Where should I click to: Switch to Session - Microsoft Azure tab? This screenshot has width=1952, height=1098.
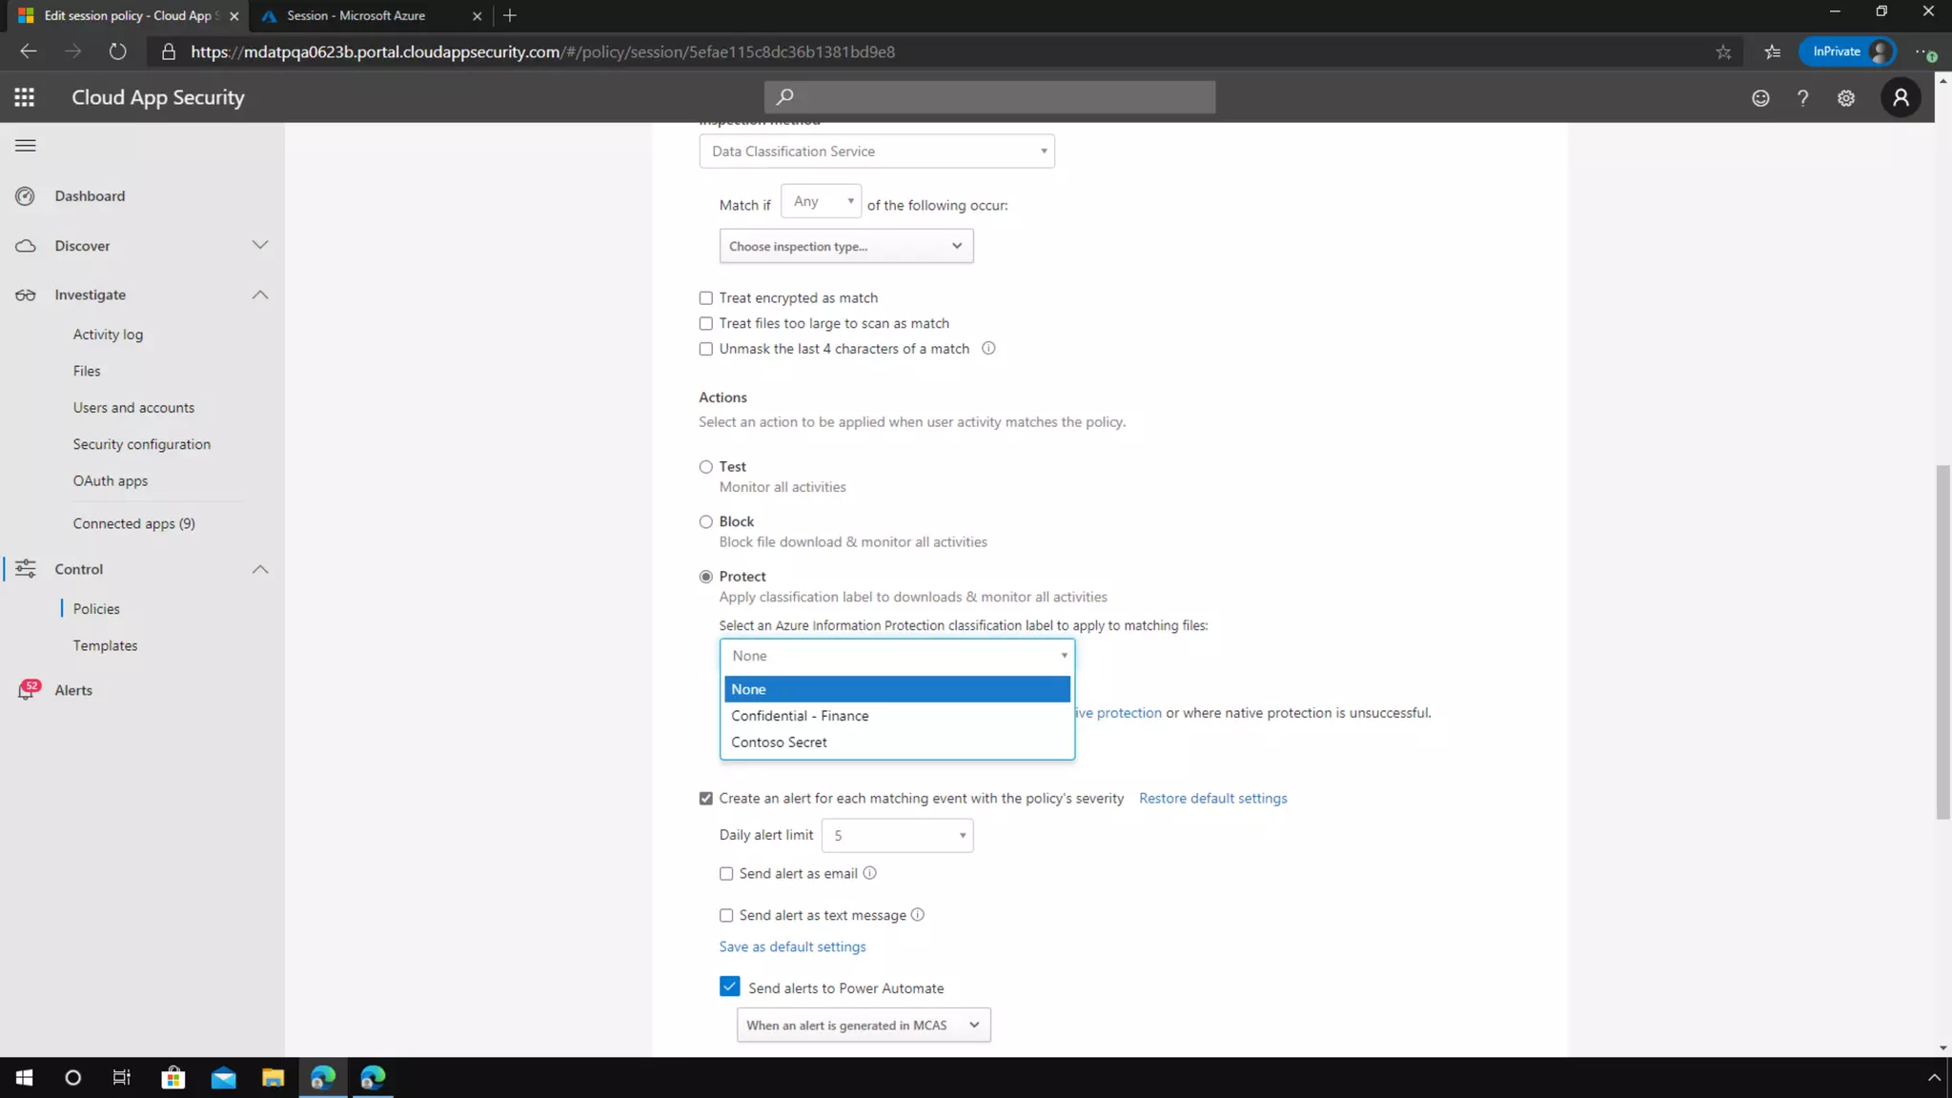(x=356, y=15)
